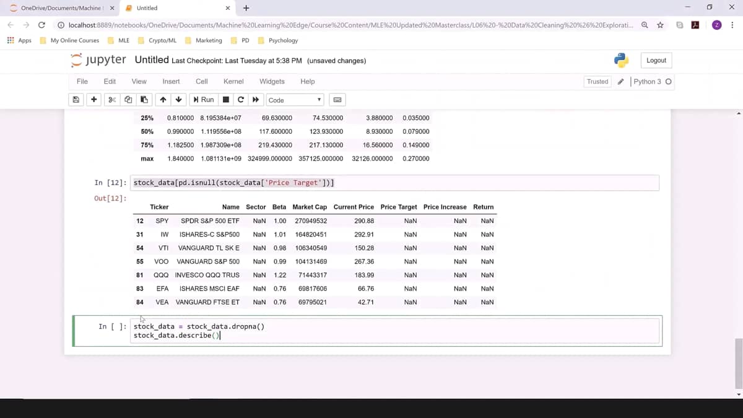This screenshot has height=418, width=743.
Task: Open the browser profile avatar
Action: [716, 25]
